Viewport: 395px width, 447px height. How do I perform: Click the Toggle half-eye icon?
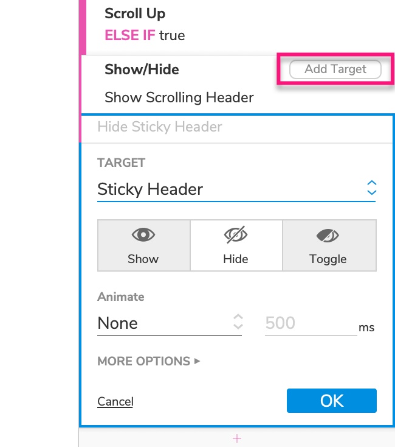click(328, 235)
